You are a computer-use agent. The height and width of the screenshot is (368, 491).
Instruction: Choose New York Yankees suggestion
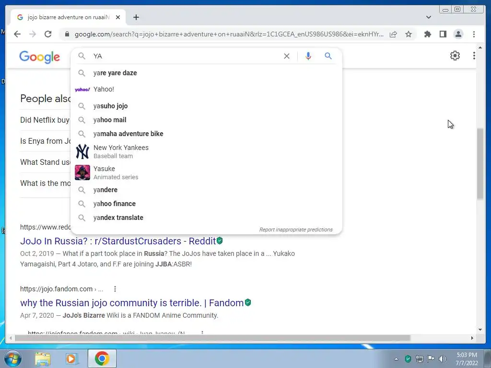coord(207,151)
